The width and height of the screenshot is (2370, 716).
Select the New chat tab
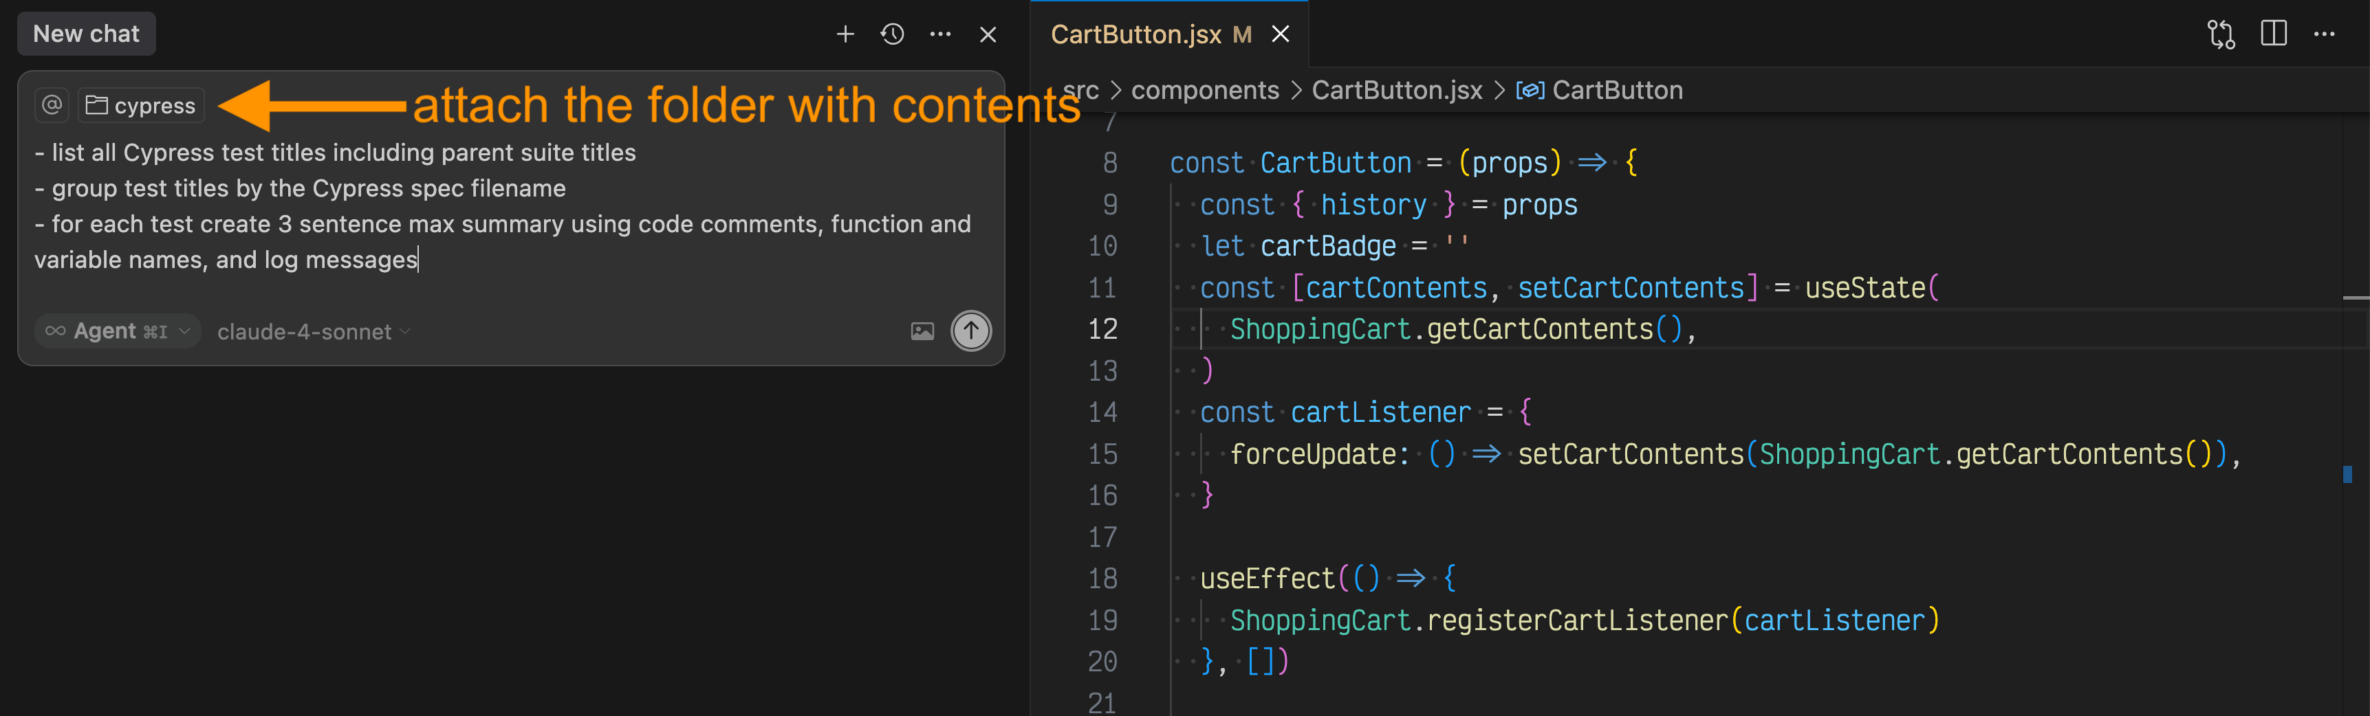(87, 34)
